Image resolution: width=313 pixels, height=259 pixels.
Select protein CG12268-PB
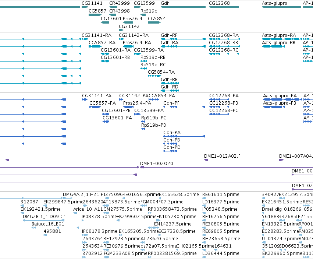tap(219, 107)
